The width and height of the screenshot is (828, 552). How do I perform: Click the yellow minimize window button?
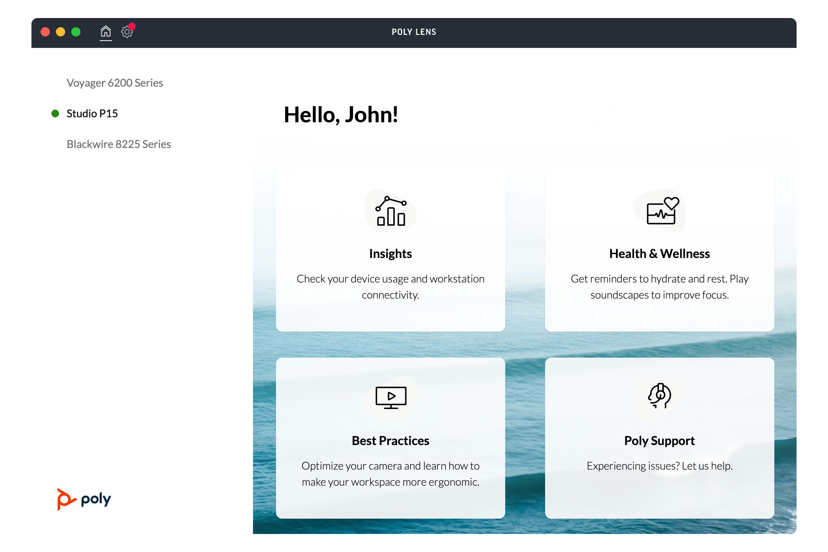click(61, 32)
